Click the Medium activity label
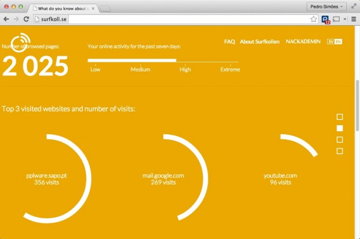The width and height of the screenshot is (360, 239). (x=140, y=69)
